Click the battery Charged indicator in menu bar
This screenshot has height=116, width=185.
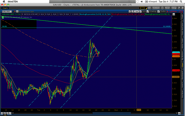pos(151,1)
